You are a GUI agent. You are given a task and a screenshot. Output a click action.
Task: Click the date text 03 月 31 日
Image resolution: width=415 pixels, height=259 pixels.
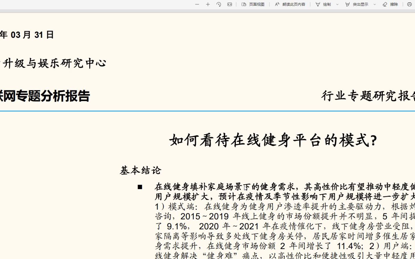click(x=32, y=35)
